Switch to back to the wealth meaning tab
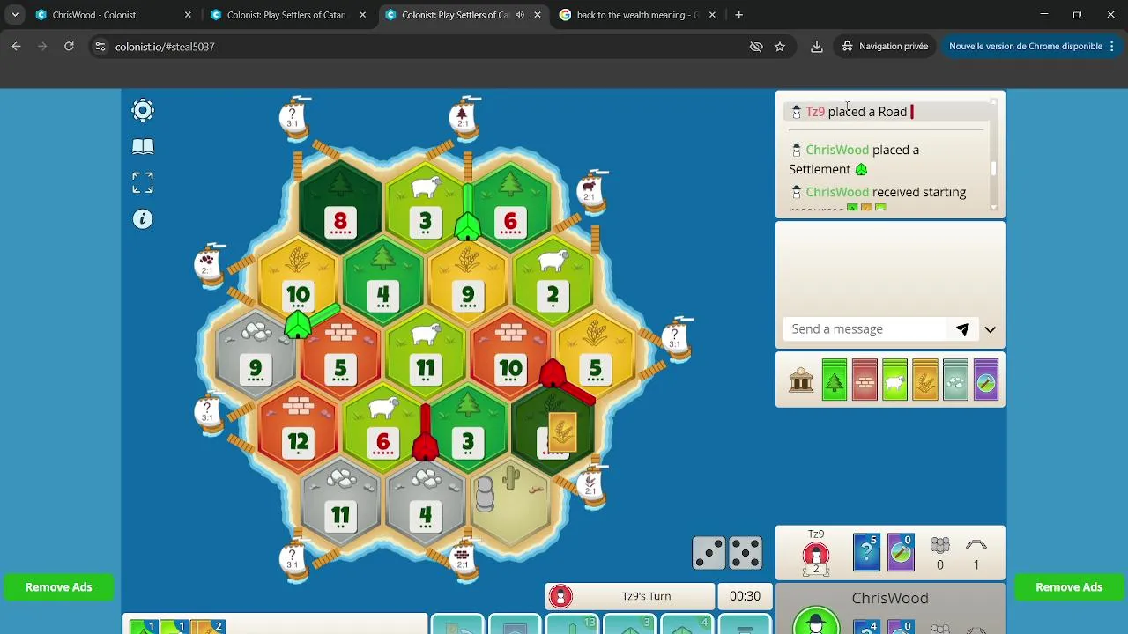Screen dimensions: 1128x634 pyautogui.click(x=639, y=15)
